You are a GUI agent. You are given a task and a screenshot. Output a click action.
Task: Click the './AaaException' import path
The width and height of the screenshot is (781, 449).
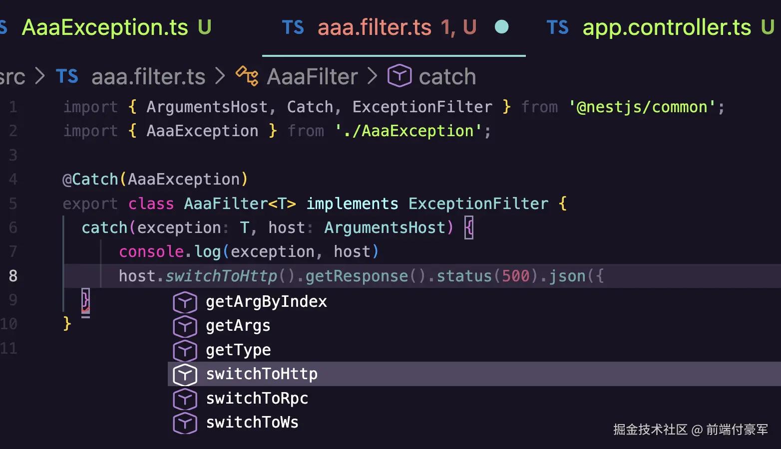point(408,131)
